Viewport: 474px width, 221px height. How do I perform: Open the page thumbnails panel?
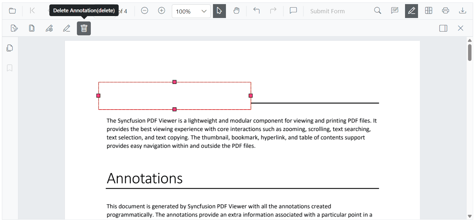point(9,48)
